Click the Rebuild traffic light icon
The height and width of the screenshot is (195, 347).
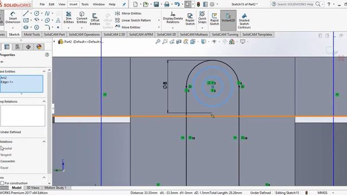click(x=198, y=4)
